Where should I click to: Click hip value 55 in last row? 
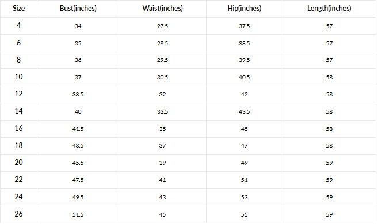click(244, 215)
